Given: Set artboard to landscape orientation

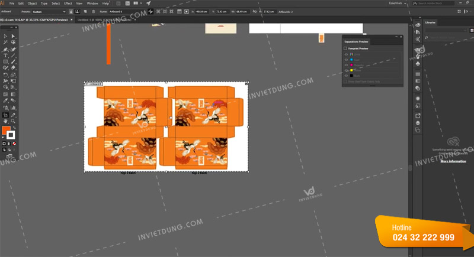Looking at the screenshot, I should click(x=78, y=12).
